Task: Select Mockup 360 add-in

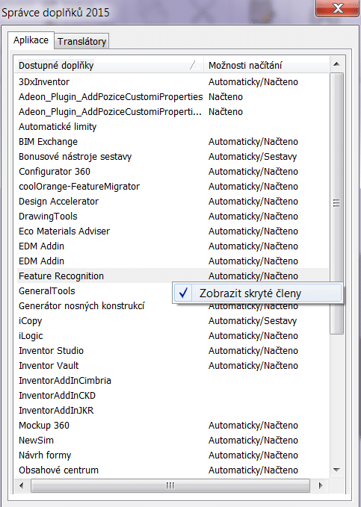Action: tap(172, 425)
